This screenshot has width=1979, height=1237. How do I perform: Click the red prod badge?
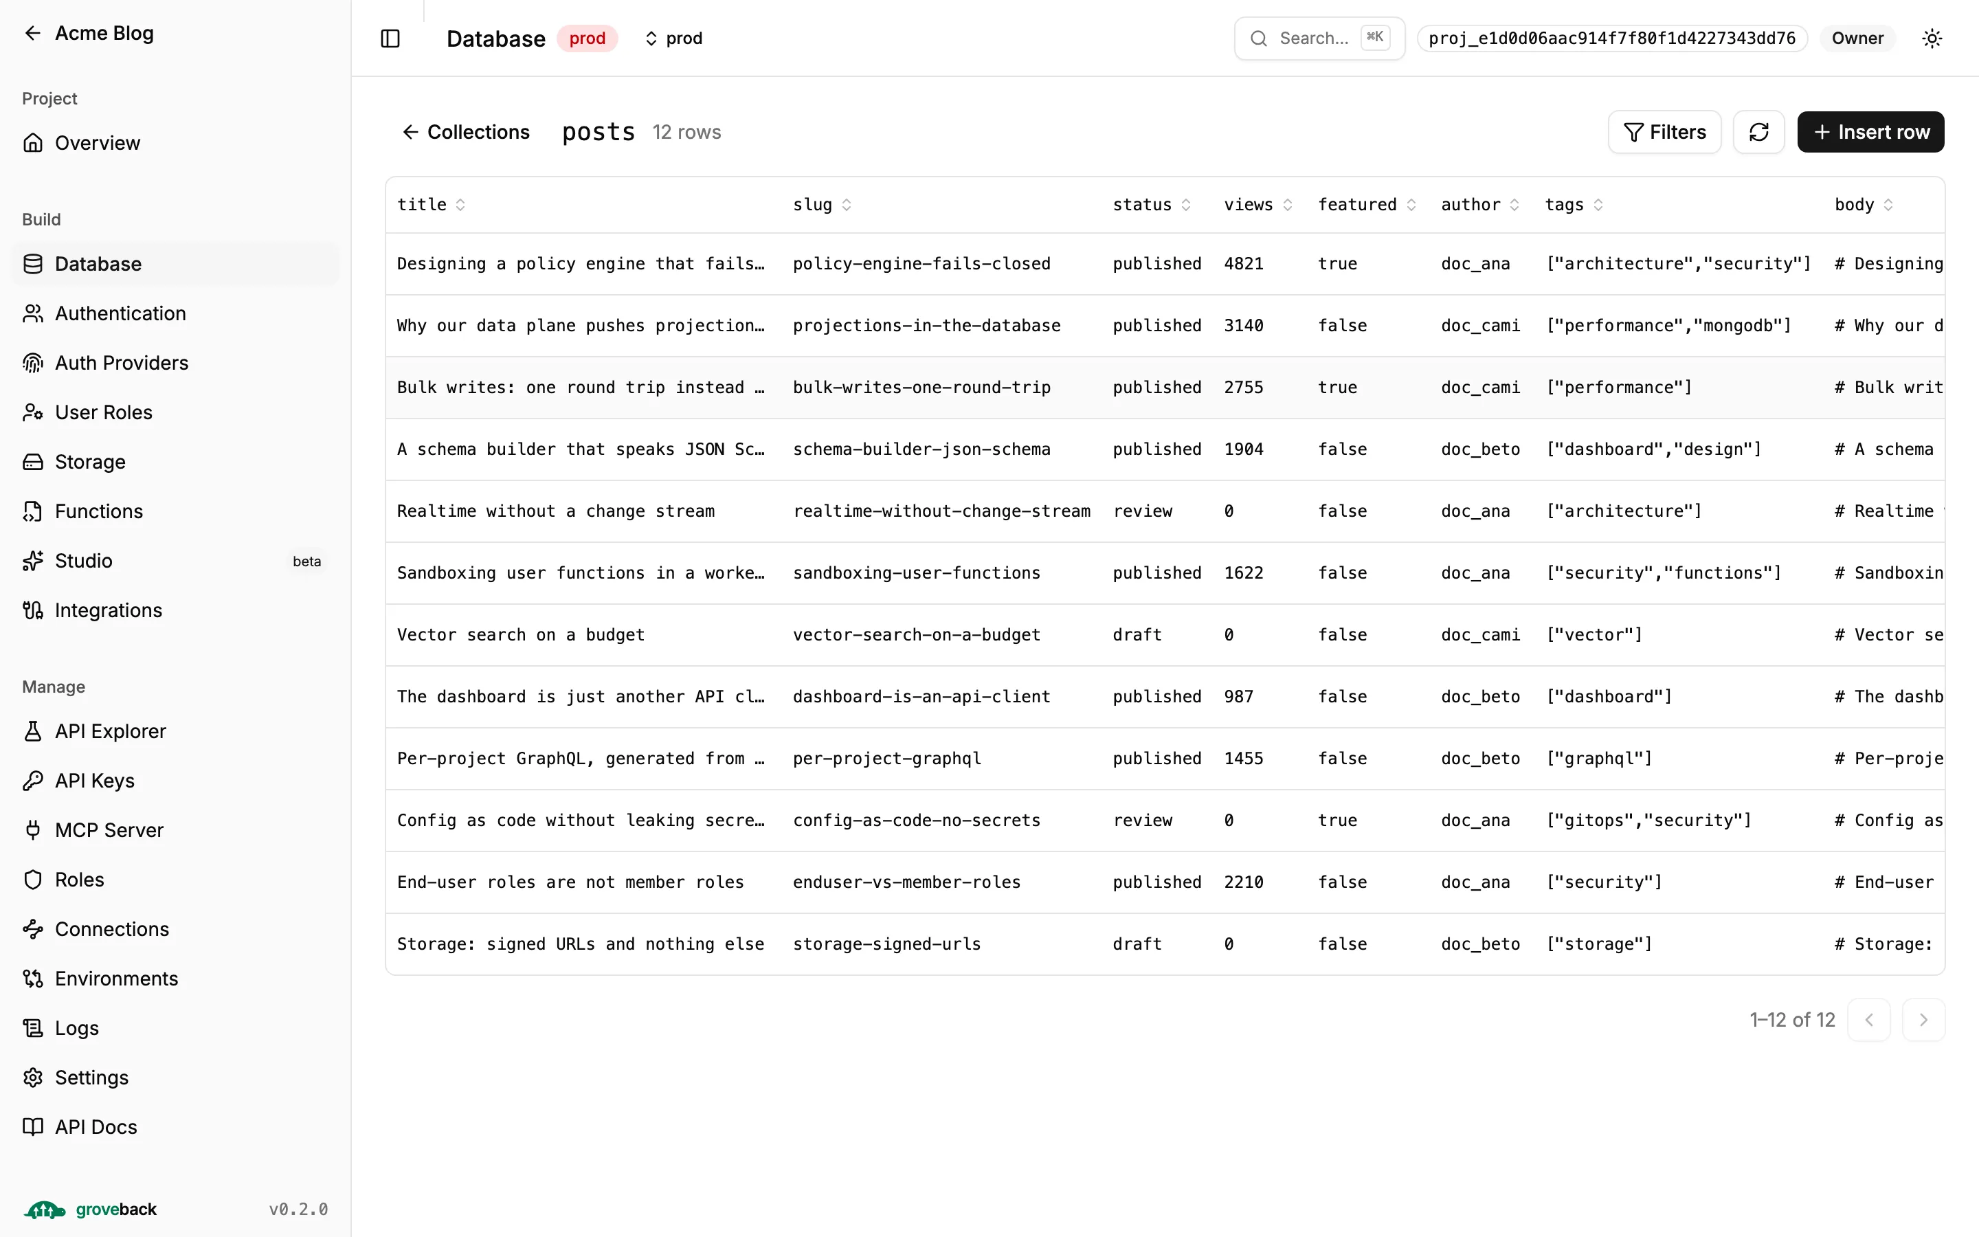[x=587, y=38]
